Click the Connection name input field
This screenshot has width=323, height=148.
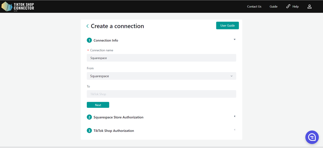click(x=161, y=58)
